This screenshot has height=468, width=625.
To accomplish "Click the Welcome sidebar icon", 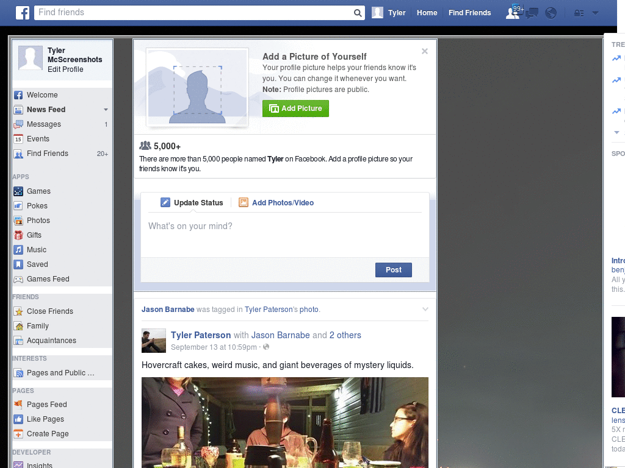I will click(x=18, y=95).
